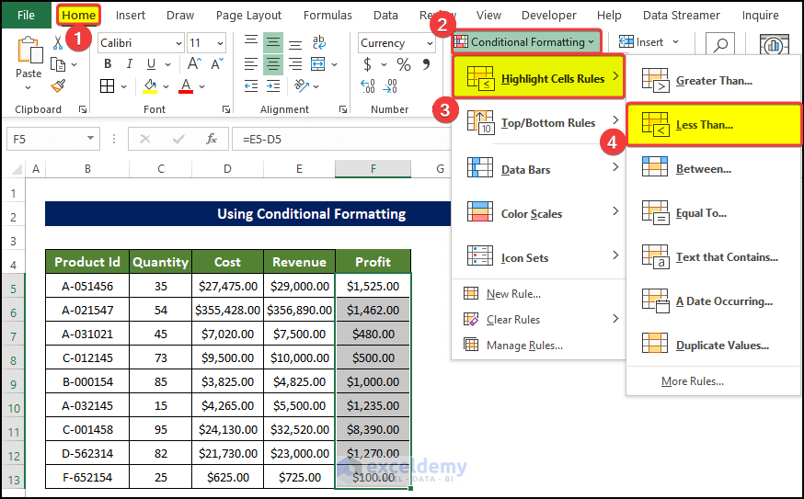804x499 pixels.
Task: Switch to the Page Layout tab
Action: (x=248, y=16)
